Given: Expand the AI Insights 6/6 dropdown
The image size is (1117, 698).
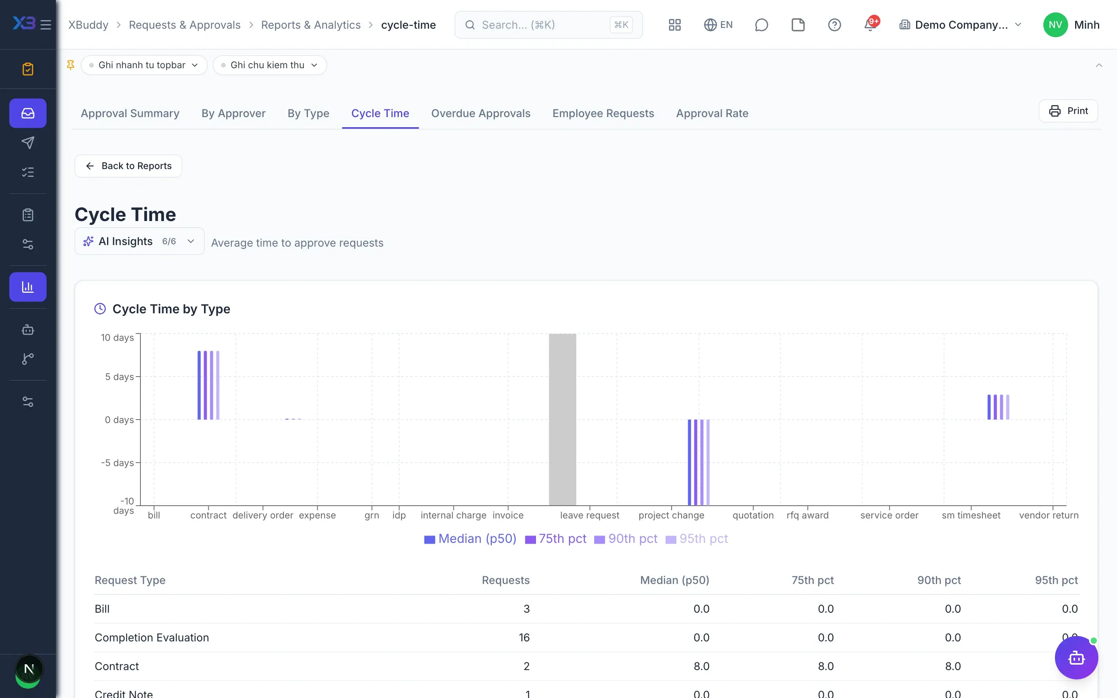Looking at the screenshot, I should coord(139,241).
